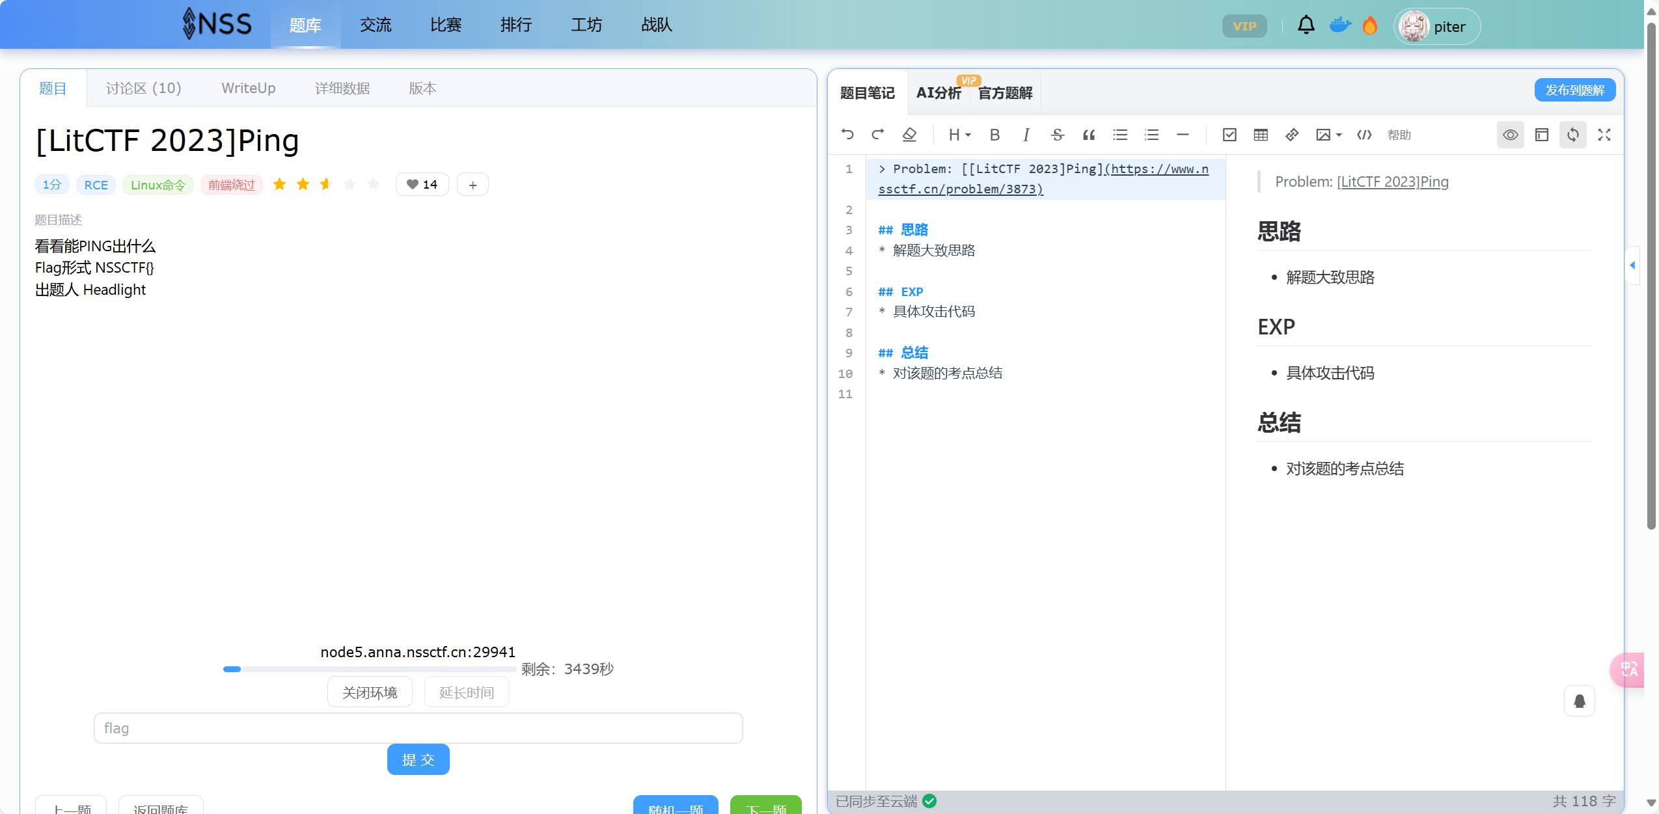Click the undo arrow in editor toolbar
Image resolution: width=1659 pixels, height=814 pixels.
847,135
